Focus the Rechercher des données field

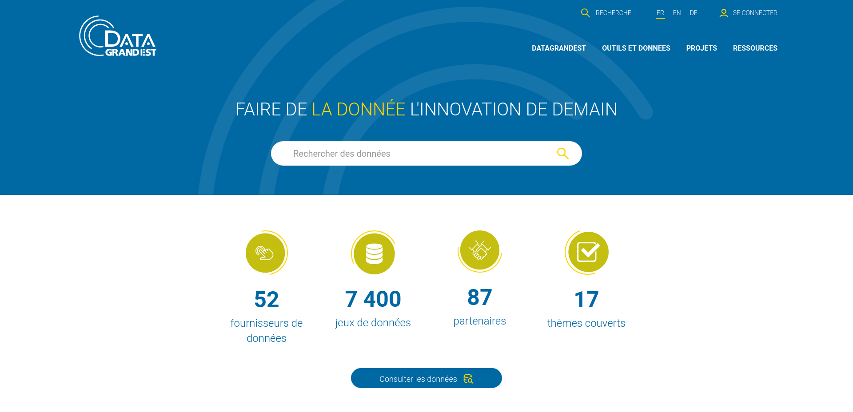coord(426,154)
